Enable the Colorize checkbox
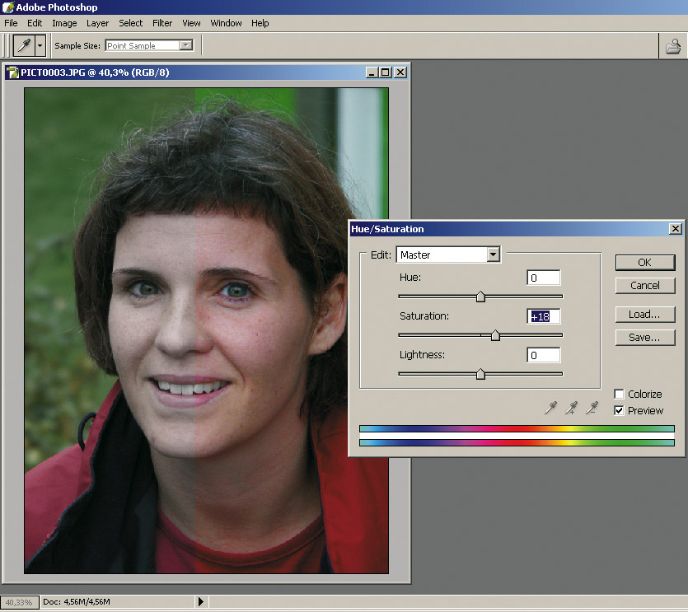The width and height of the screenshot is (688, 612). [620, 395]
